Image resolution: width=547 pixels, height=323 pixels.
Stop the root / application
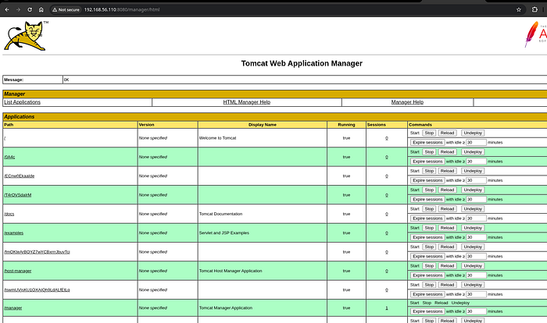[429, 133]
